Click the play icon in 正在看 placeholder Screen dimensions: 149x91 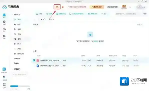[90, 35]
